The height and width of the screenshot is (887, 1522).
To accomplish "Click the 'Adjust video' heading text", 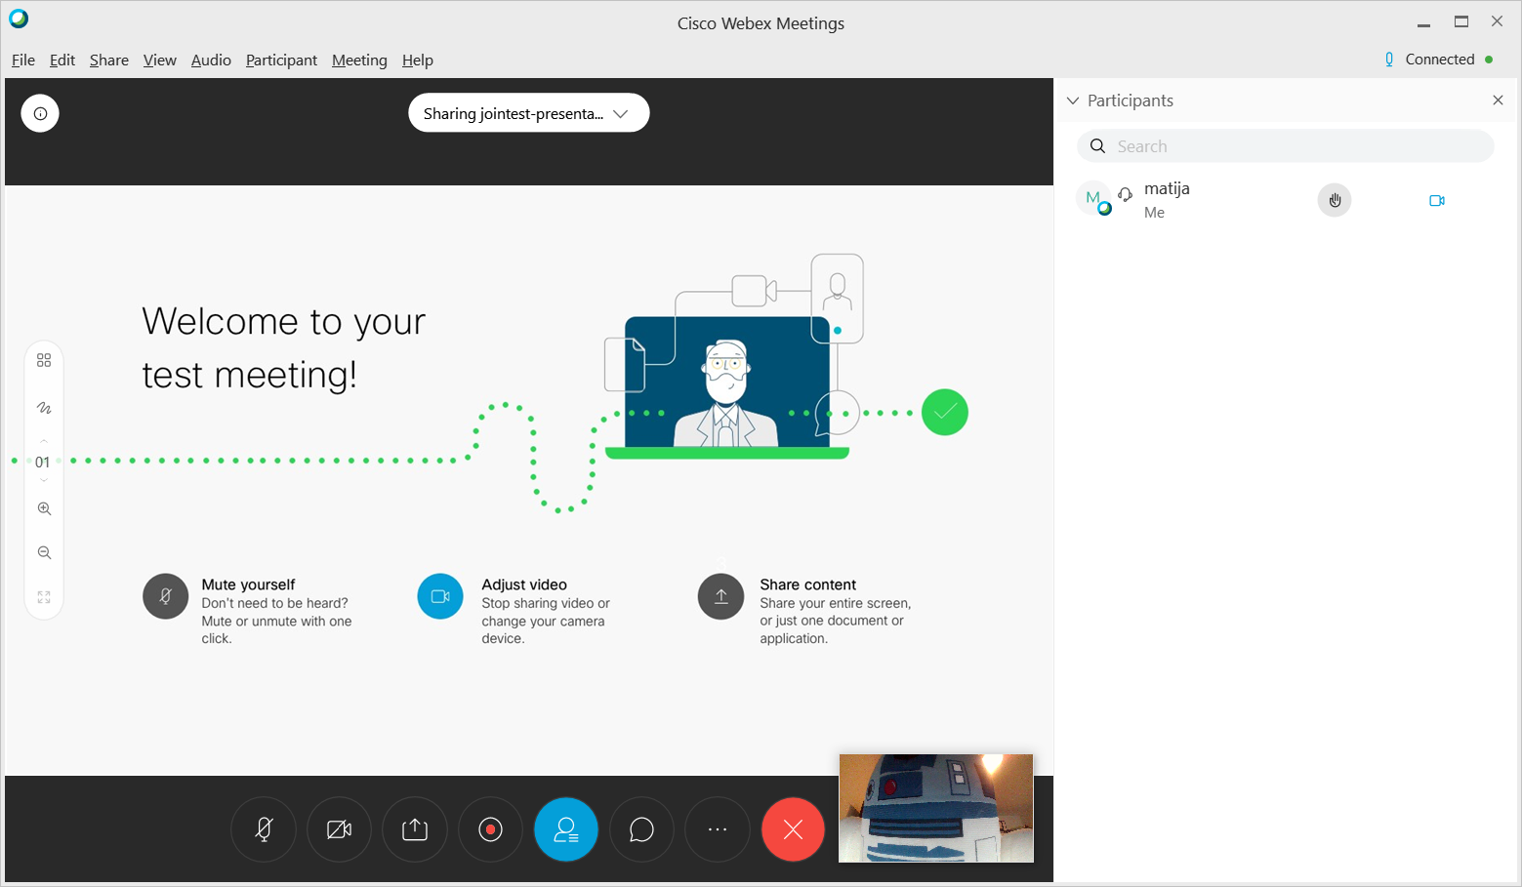I will 524,585.
